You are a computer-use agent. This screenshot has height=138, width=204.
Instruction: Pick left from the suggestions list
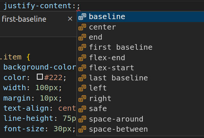point(141,88)
